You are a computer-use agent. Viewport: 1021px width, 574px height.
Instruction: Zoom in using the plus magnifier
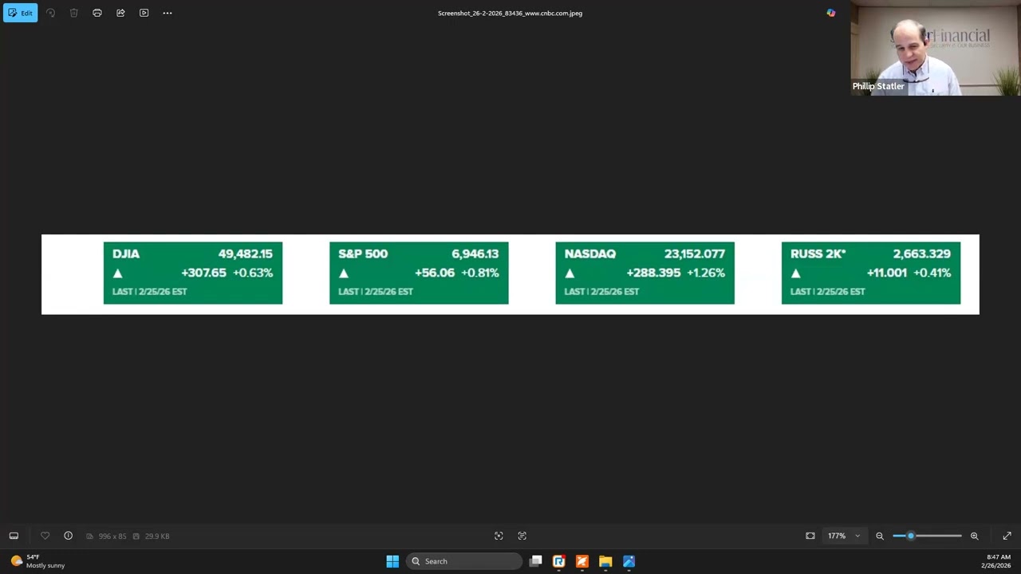point(974,536)
